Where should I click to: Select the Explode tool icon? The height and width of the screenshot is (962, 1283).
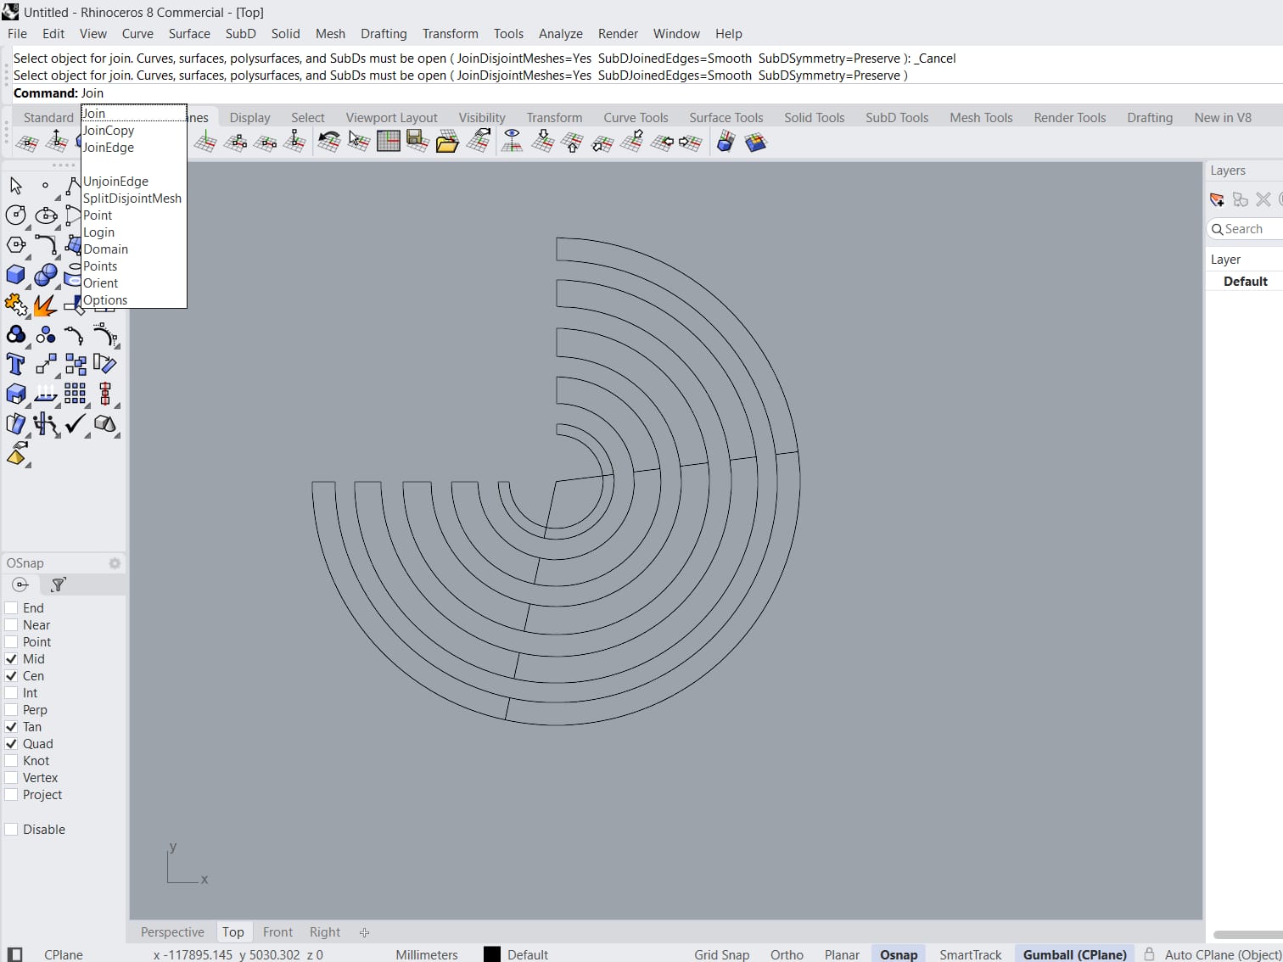[x=45, y=305]
